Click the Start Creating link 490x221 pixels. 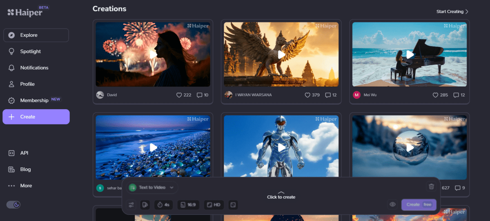coord(452,11)
